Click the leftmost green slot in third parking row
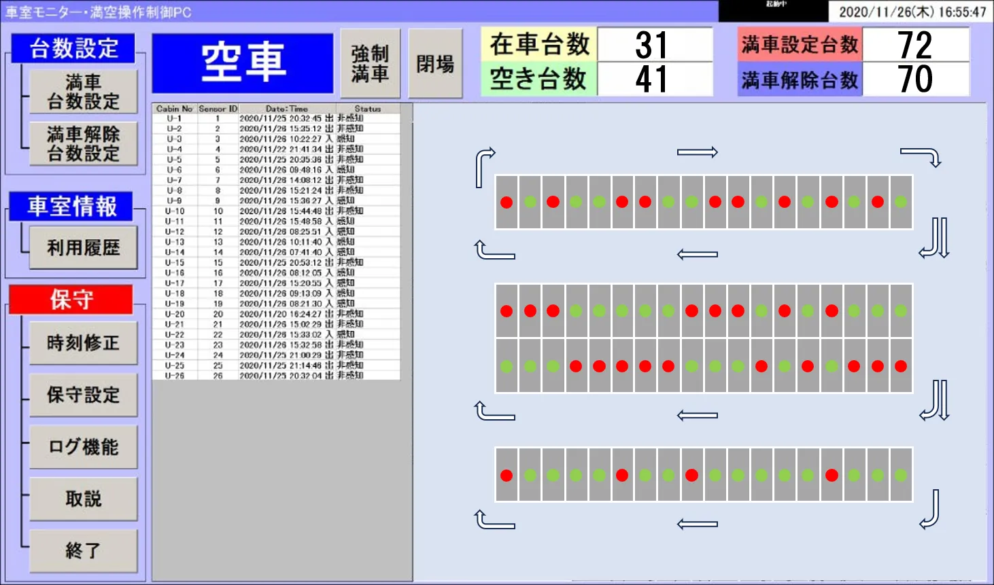 (x=507, y=366)
